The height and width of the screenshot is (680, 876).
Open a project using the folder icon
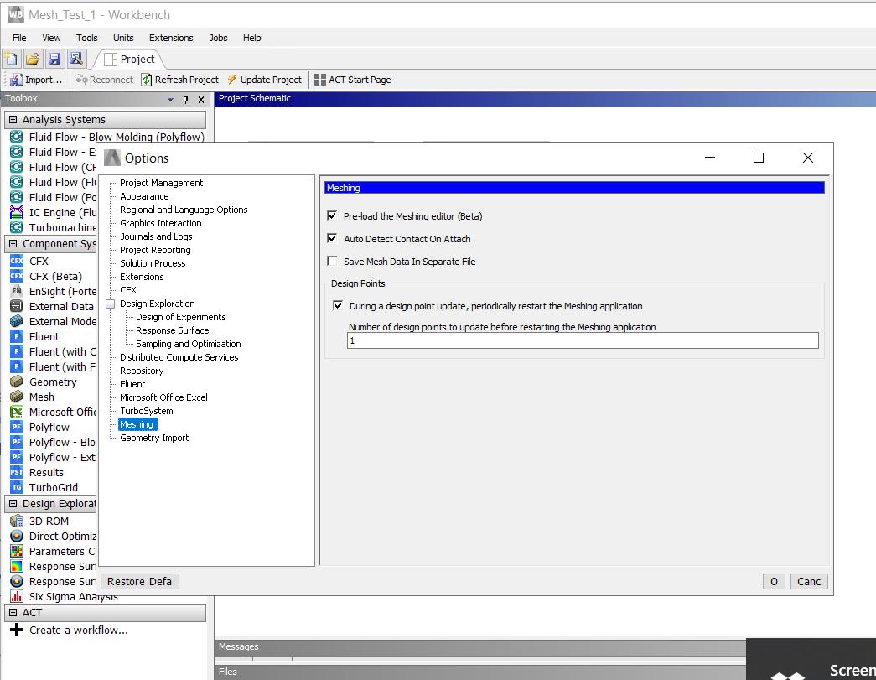(x=32, y=59)
